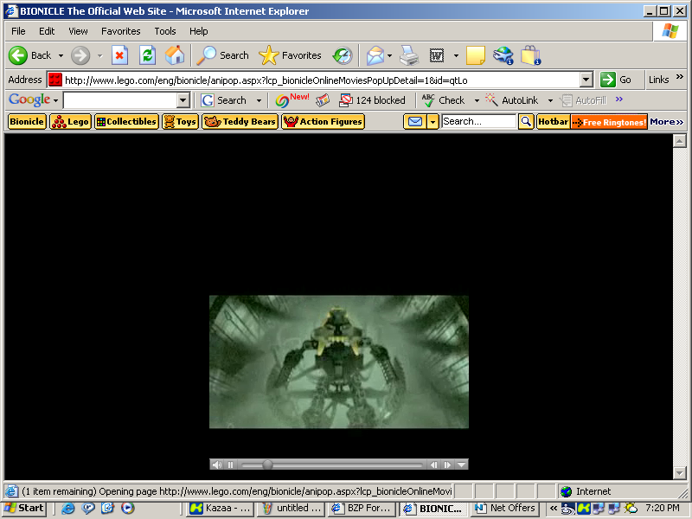Click the Teddy Bears shopping button
The width and height of the screenshot is (692, 519).
click(240, 121)
